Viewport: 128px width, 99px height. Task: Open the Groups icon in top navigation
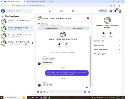tap(73, 11)
